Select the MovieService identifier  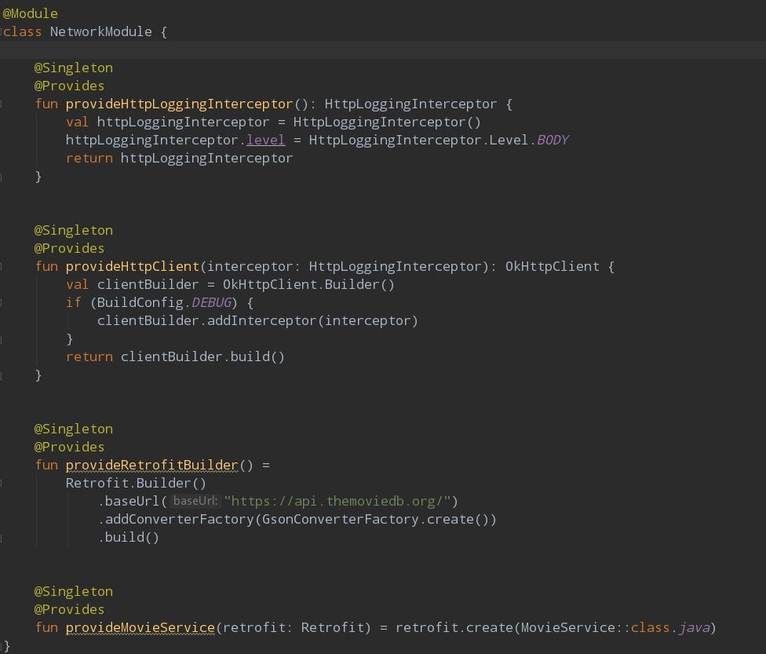[x=567, y=627]
